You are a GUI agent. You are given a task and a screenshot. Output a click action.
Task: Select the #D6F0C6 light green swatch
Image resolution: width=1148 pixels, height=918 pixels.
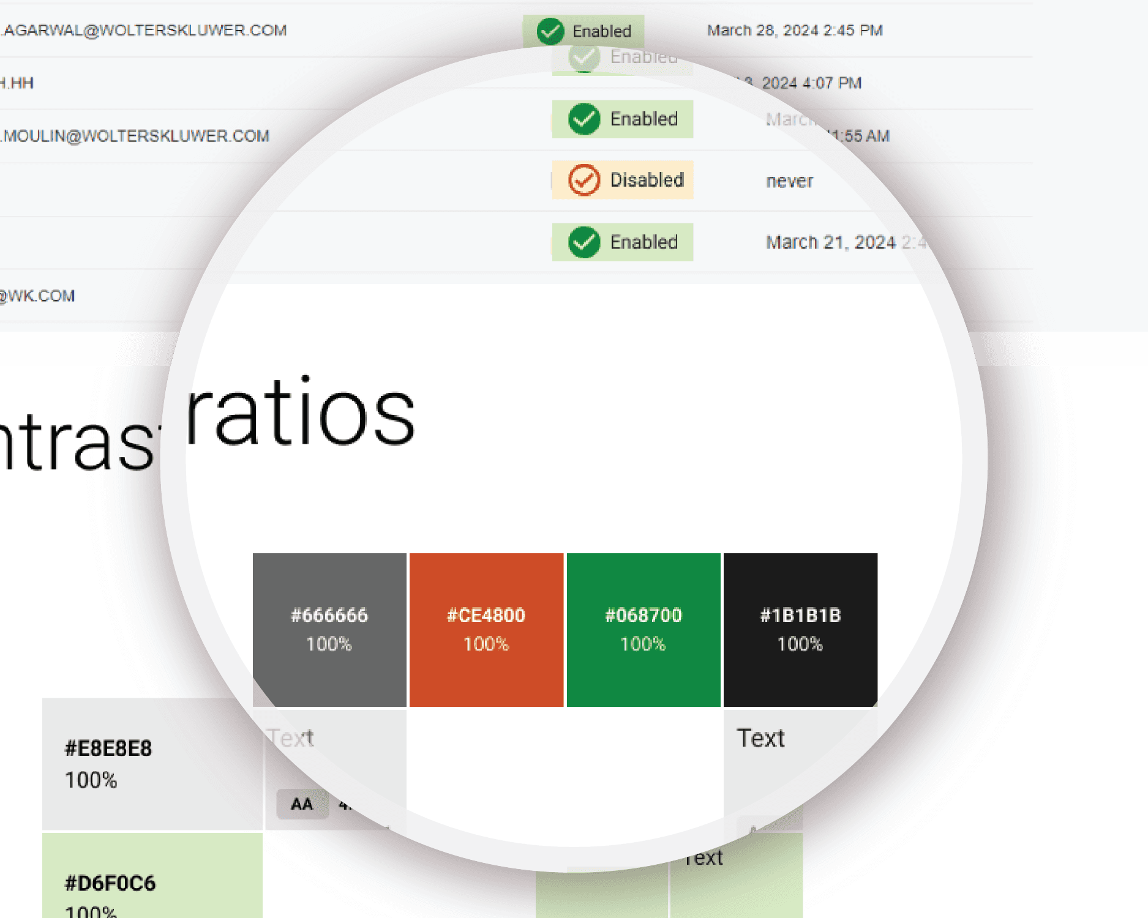point(152,876)
